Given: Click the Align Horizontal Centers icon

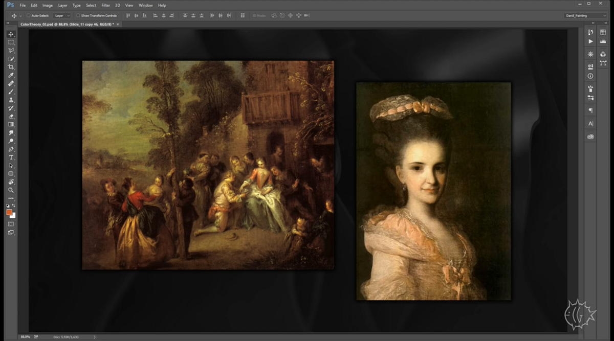Looking at the screenshot, I should [x=163, y=15].
